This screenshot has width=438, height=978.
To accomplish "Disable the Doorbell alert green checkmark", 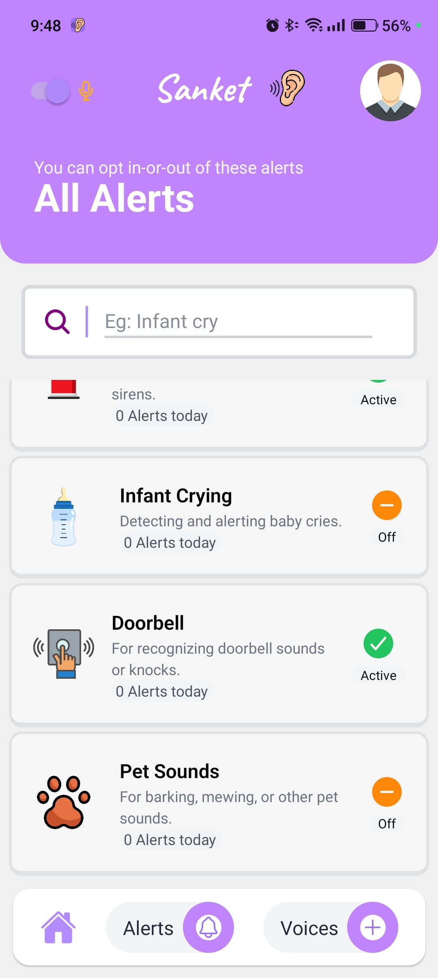I will [378, 643].
